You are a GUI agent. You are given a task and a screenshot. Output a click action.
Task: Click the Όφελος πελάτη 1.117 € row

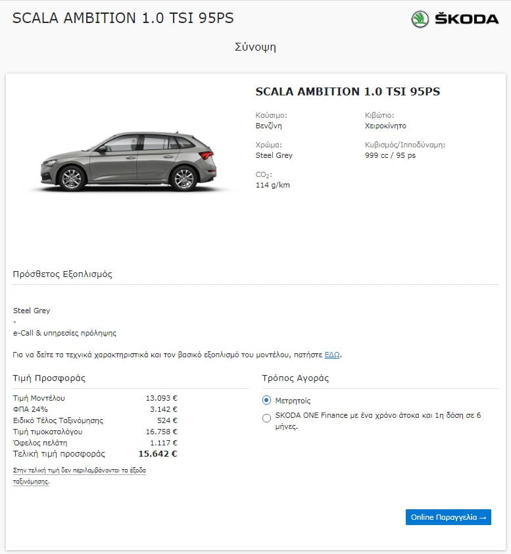pos(95,443)
